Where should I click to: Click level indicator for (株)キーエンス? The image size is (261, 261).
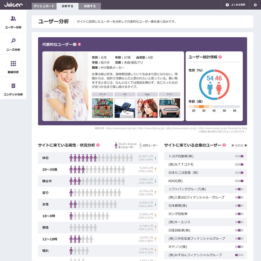239,222
